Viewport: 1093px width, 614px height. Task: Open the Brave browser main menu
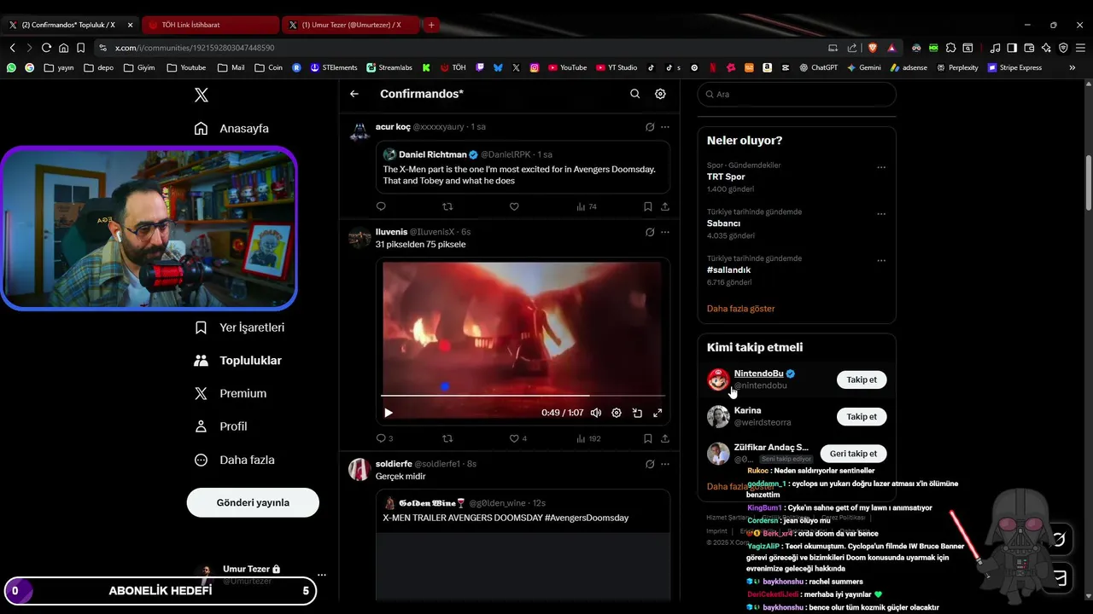pyautogui.click(x=1080, y=48)
